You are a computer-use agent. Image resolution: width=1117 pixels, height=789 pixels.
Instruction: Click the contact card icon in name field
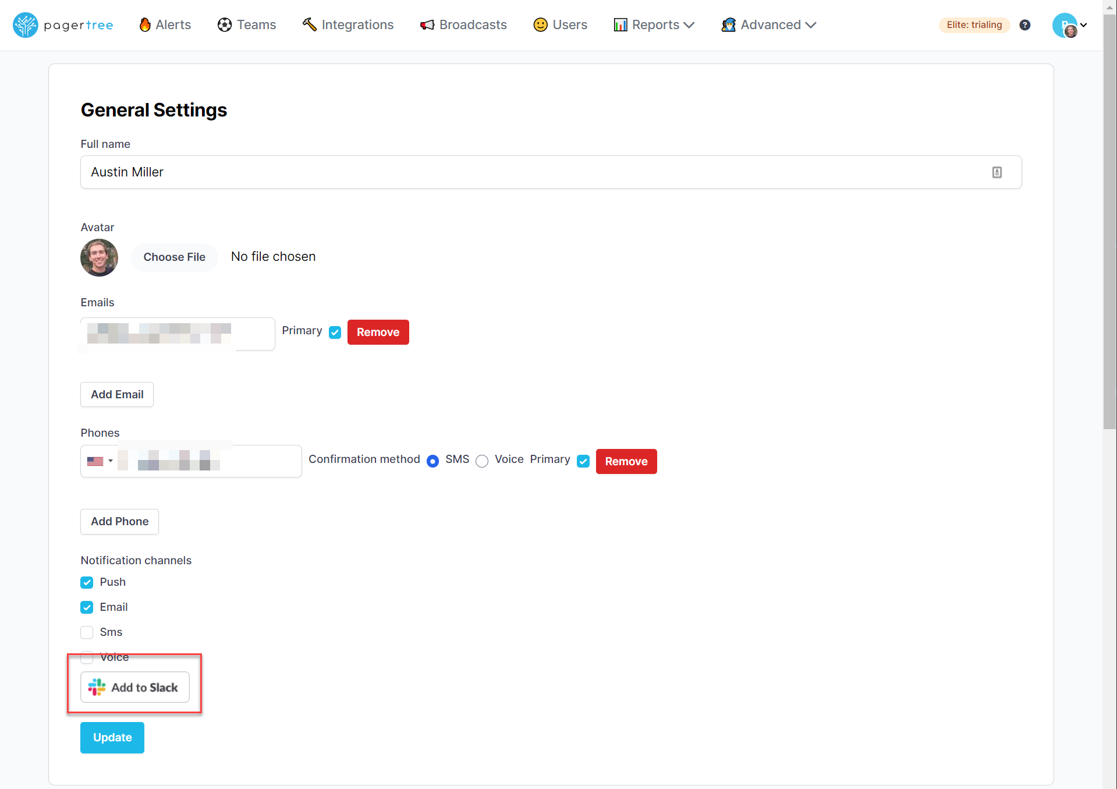(997, 172)
